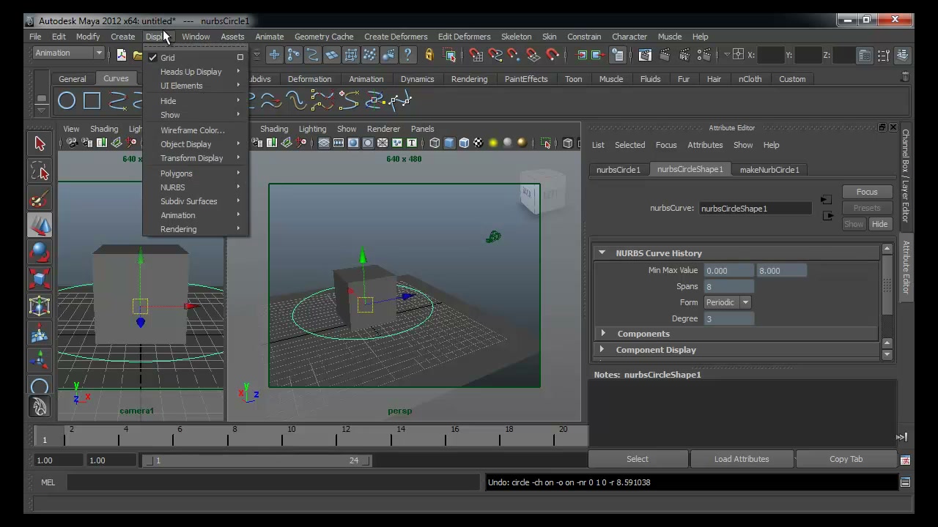Viewport: 938px width, 527px height.
Task: Click the Copy Tab button
Action: 846,459
